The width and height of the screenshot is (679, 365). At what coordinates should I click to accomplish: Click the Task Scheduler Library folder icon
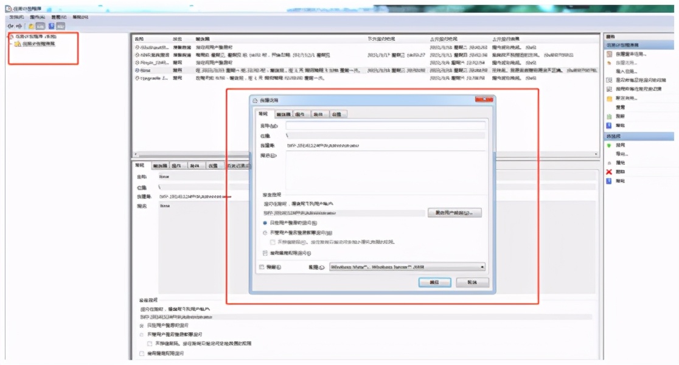point(17,44)
